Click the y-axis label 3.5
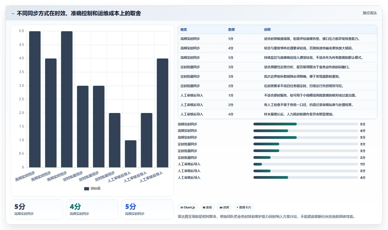This screenshot has height=230, width=388. [x=21, y=72]
